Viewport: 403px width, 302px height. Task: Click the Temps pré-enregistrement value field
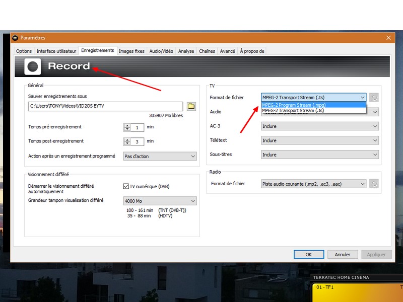[x=137, y=127]
